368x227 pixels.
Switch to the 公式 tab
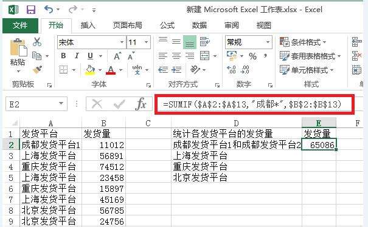[x=167, y=25]
